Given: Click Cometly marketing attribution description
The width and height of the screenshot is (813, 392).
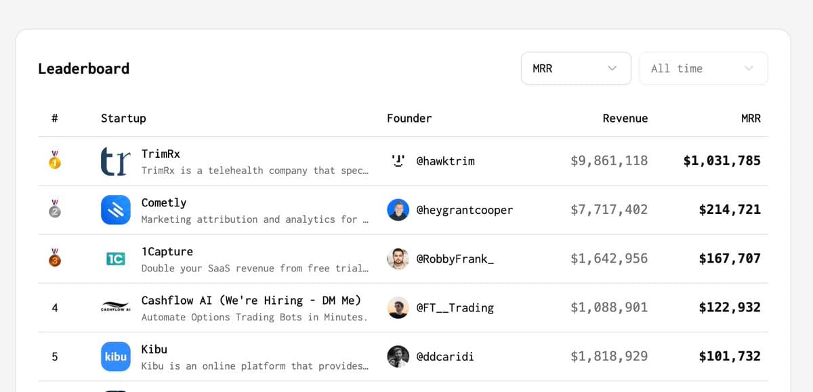Looking at the screenshot, I should click(x=255, y=219).
